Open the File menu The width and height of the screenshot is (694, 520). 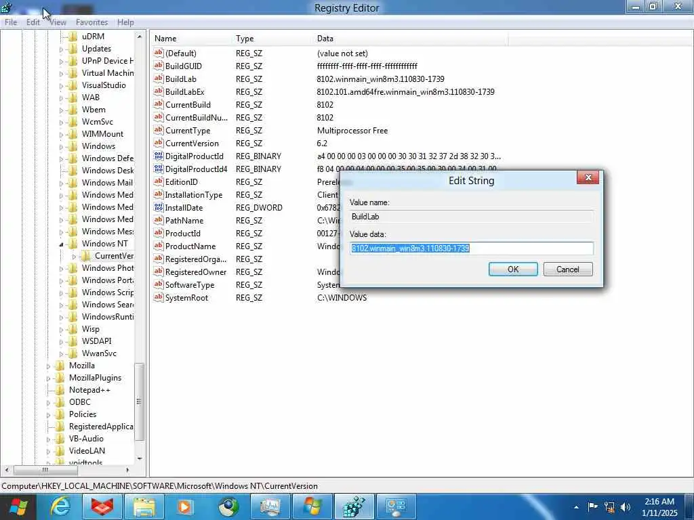pyautogui.click(x=11, y=22)
